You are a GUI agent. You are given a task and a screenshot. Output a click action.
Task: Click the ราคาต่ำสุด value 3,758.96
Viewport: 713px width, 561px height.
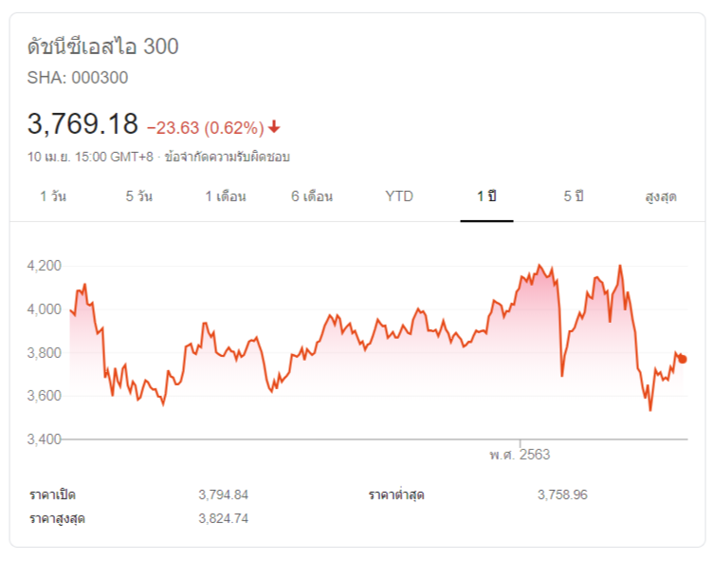point(562,495)
